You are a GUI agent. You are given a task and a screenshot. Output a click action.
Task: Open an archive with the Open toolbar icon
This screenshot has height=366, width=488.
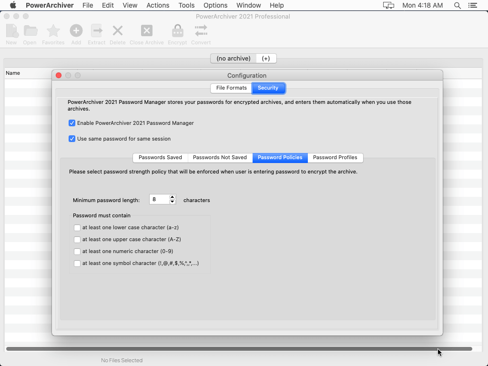pyautogui.click(x=30, y=31)
